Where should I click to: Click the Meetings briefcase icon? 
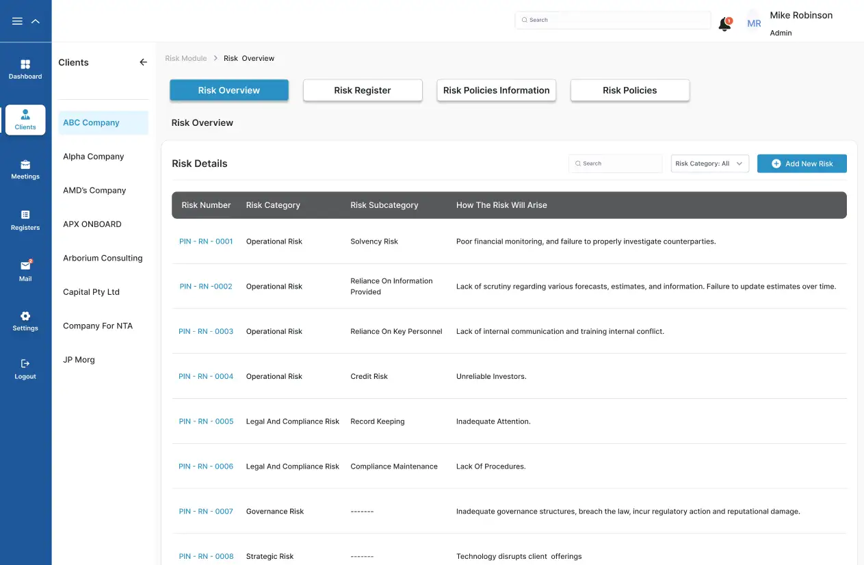click(x=25, y=165)
